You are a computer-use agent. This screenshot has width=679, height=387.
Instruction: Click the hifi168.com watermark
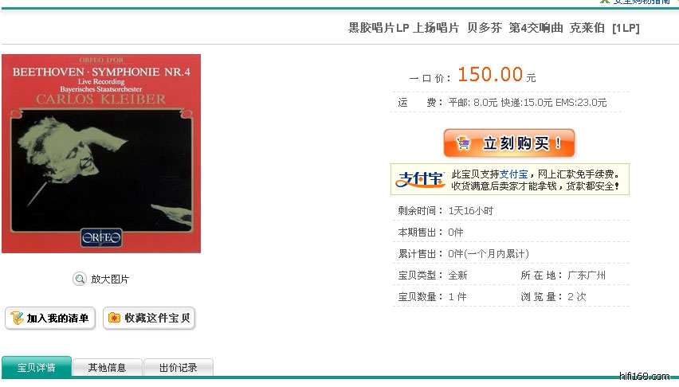point(645,376)
